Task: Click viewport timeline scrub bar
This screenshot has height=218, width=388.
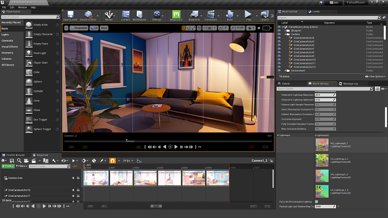Action: tap(168, 141)
